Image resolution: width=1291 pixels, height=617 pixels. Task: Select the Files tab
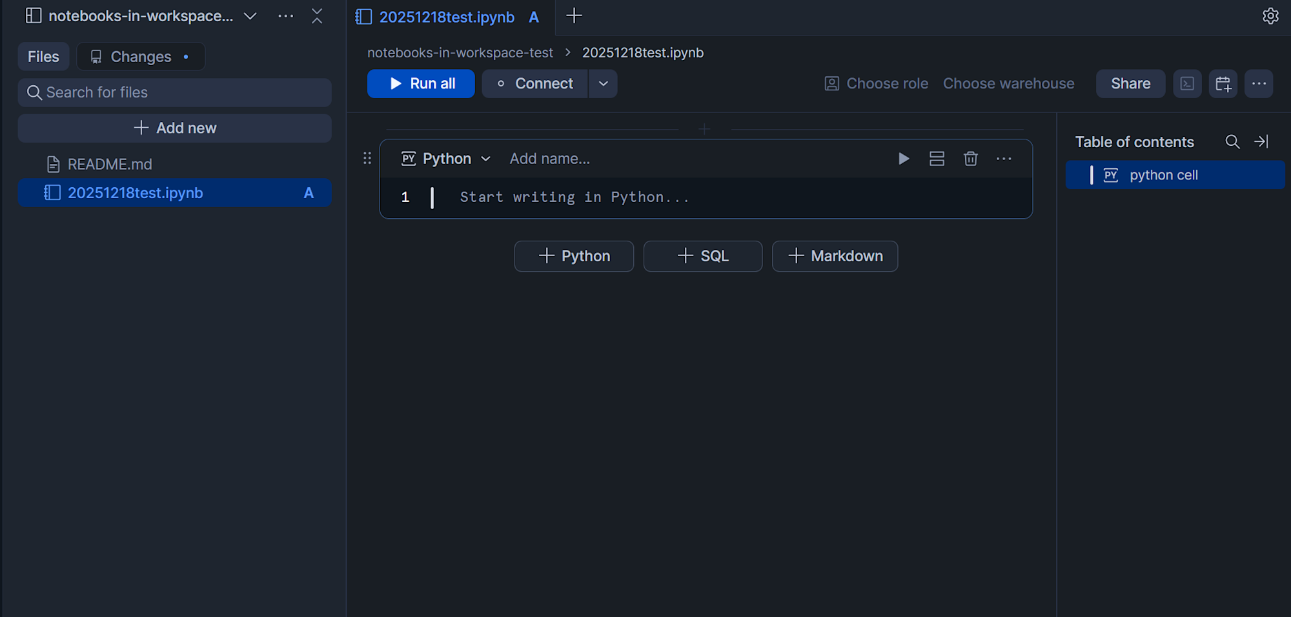point(43,57)
